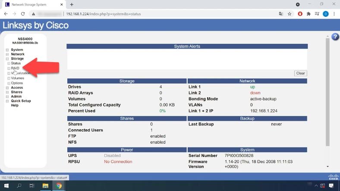Select the Admin menu label
340x191 pixels.
click(16, 97)
